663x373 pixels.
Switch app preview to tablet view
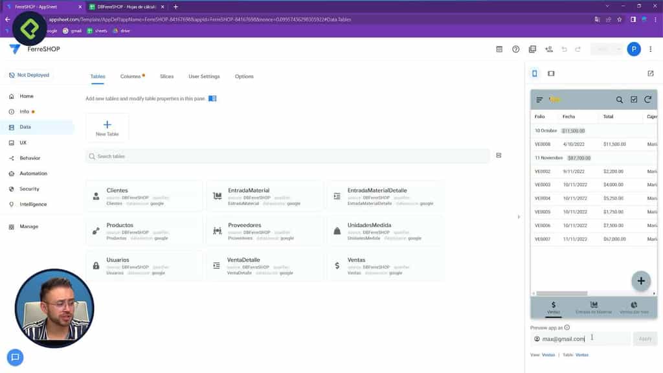(550, 73)
